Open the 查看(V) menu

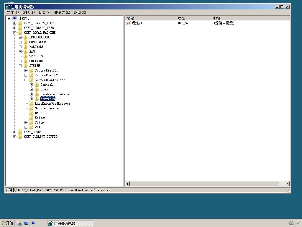[45, 12]
